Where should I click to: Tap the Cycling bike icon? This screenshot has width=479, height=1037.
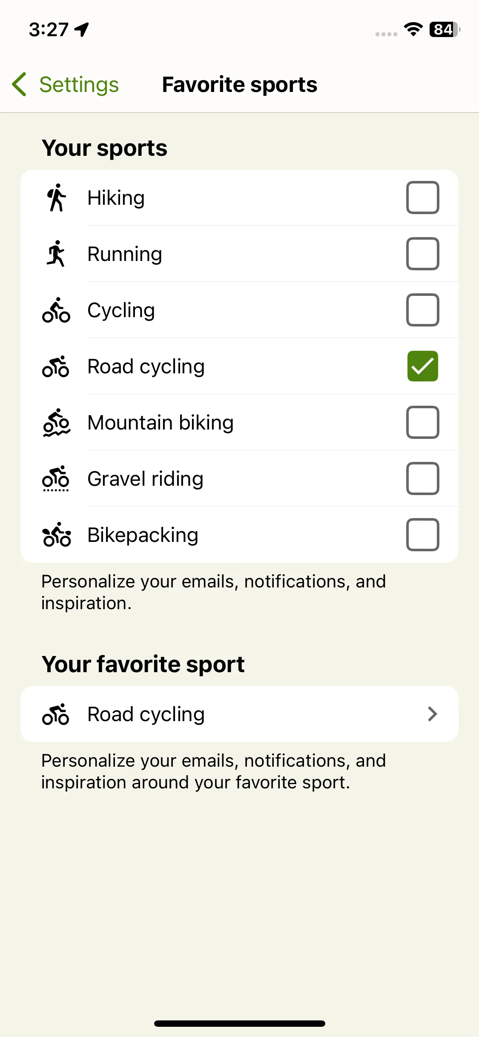click(x=56, y=310)
